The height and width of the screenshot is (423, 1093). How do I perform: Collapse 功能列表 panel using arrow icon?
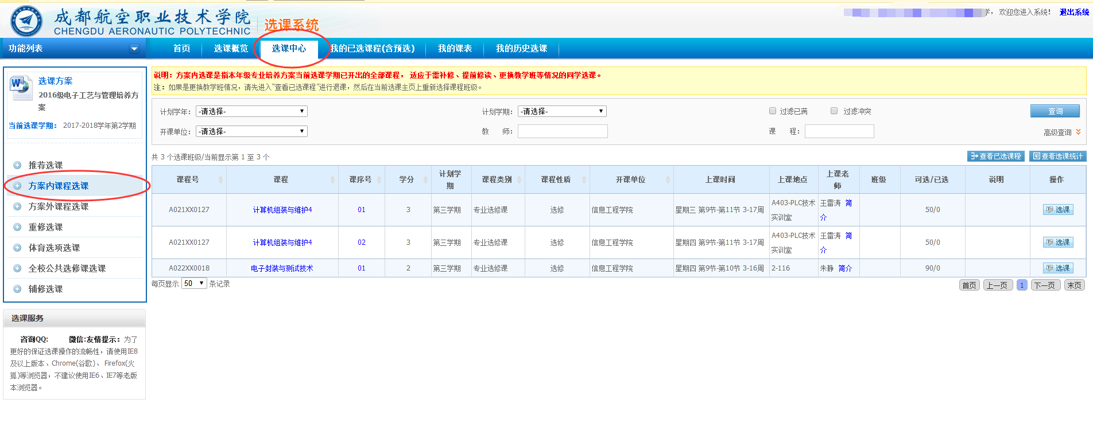[x=134, y=49]
